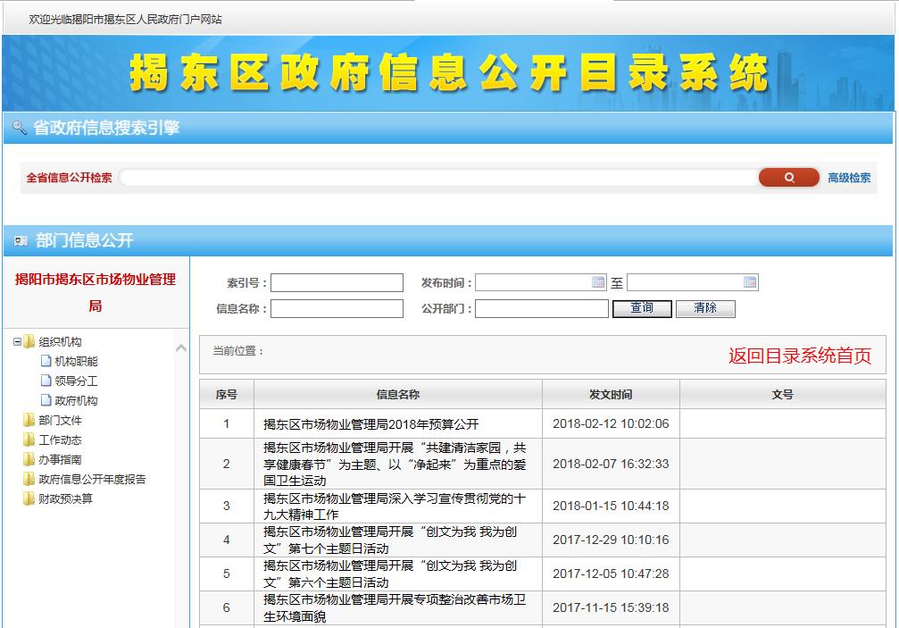The width and height of the screenshot is (899, 628).
Task: Click the 组织机构 folder icon
Action: point(29,342)
